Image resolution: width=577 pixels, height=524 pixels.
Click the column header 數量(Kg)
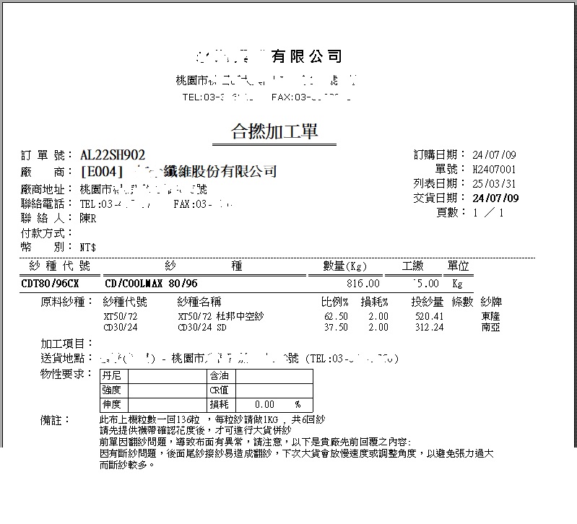pyautogui.click(x=344, y=266)
